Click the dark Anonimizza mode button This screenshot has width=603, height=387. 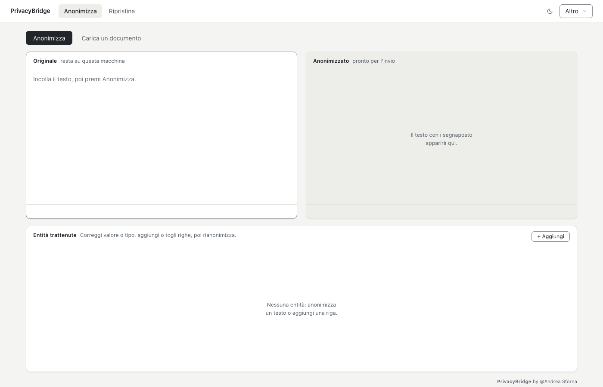pyautogui.click(x=49, y=38)
